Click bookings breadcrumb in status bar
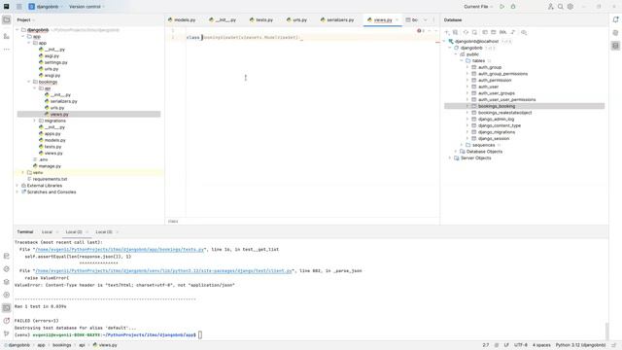 point(62,345)
